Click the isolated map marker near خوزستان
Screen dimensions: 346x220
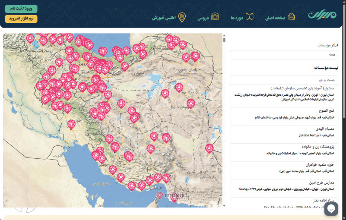point(71,124)
